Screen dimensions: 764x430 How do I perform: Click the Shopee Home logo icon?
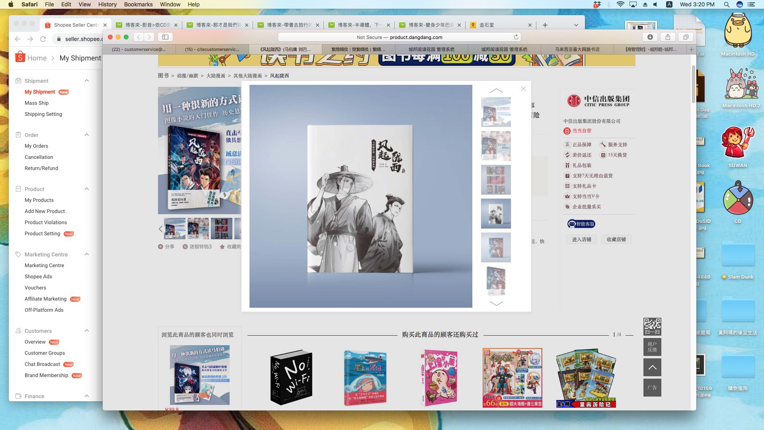tap(20, 57)
